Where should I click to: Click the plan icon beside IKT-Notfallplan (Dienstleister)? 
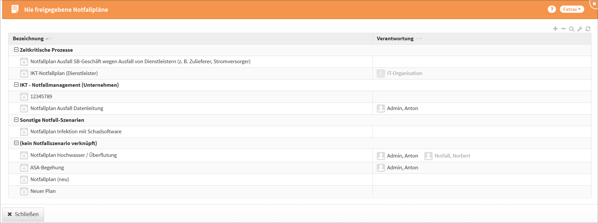point(24,73)
